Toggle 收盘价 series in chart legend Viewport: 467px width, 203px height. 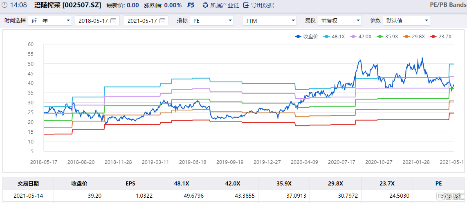pyautogui.click(x=307, y=37)
